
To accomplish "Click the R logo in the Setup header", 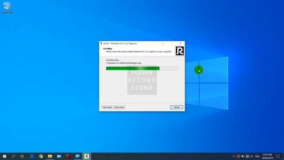I will (180, 51).
